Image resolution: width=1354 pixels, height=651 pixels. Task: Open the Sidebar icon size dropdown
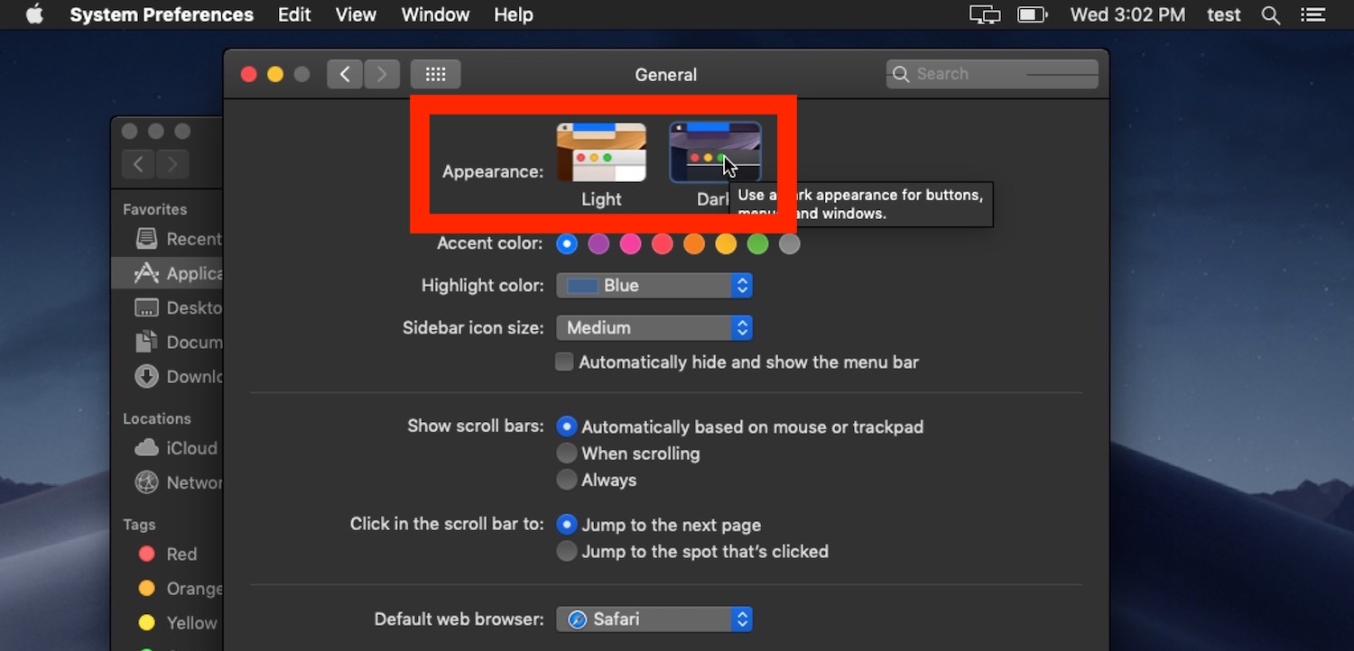pyautogui.click(x=654, y=328)
